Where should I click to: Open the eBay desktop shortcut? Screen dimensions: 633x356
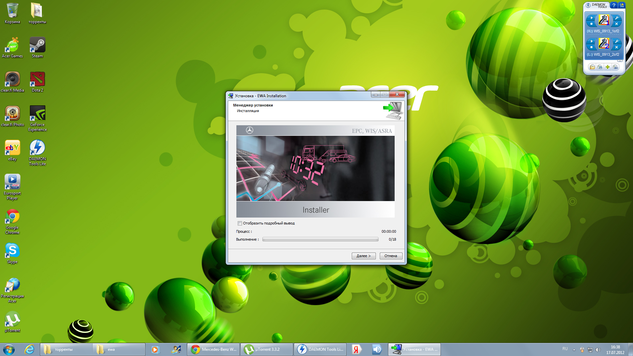tap(13, 151)
